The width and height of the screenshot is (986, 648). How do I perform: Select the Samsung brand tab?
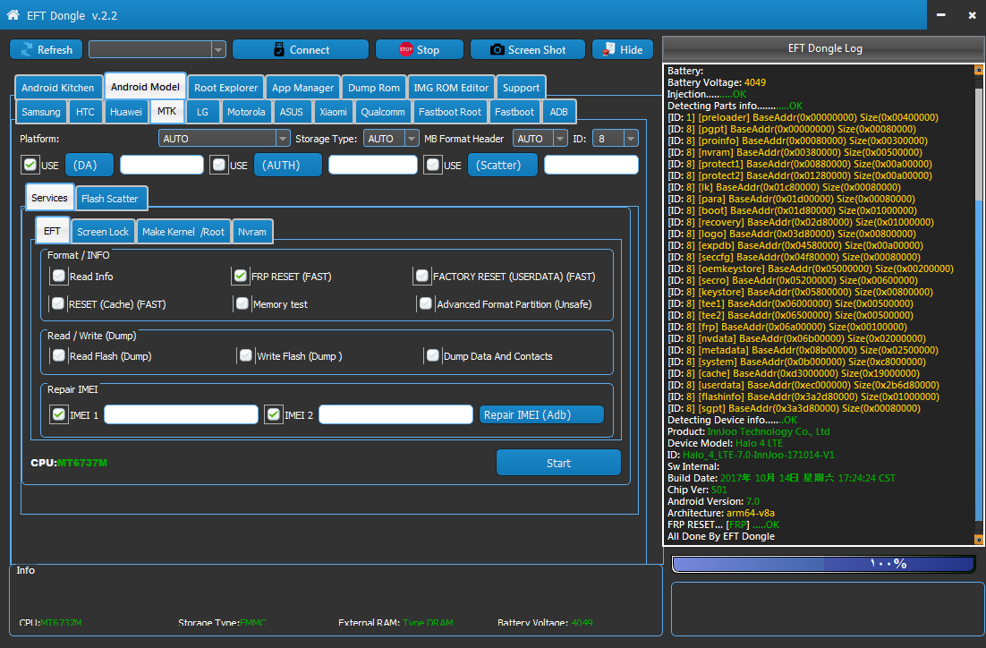(41, 112)
